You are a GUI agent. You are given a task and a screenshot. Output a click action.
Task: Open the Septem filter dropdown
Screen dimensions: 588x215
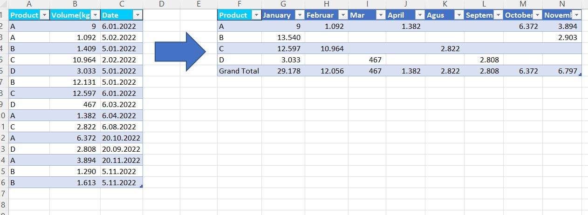pyautogui.click(x=498, y=15)
